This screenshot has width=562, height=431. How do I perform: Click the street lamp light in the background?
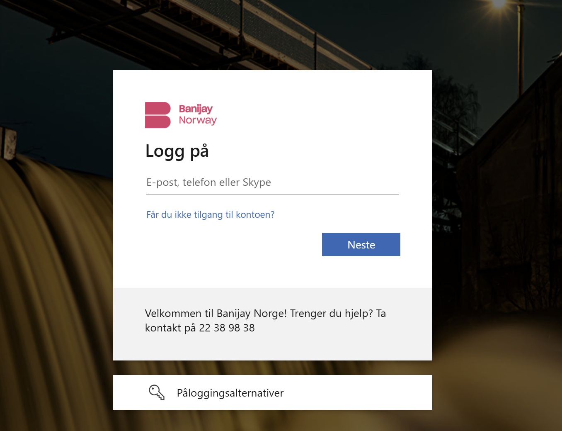click(x=499, y=4)
